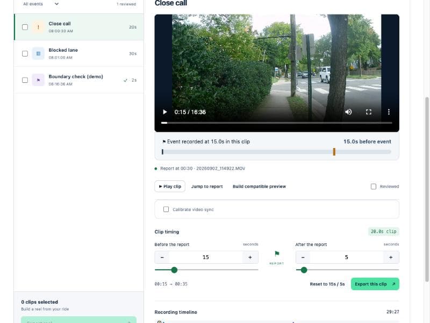Image resolution: width=430 pixels, height=323 pixels.
Task: Mute the video with the speaker icon
Action: tap(348, 112)
